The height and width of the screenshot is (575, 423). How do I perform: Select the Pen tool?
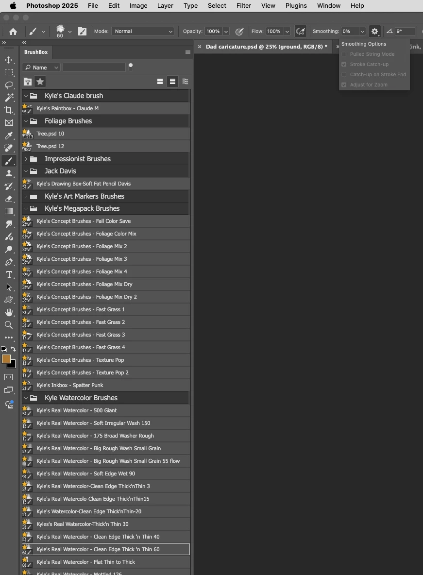[x=9, y=262]
